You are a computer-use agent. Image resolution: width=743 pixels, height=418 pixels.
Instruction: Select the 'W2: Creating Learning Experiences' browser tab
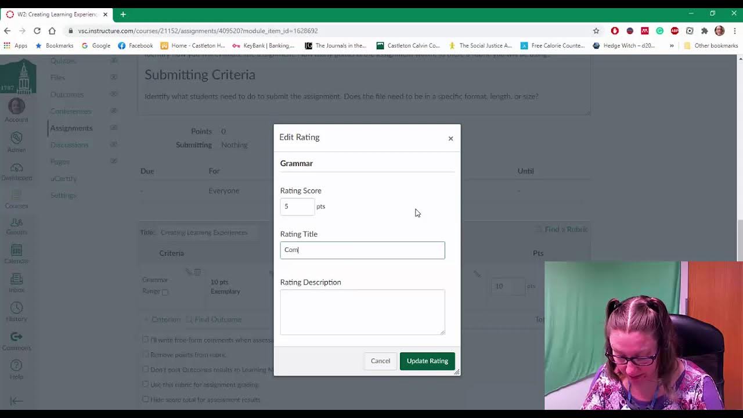click(56, 14)
